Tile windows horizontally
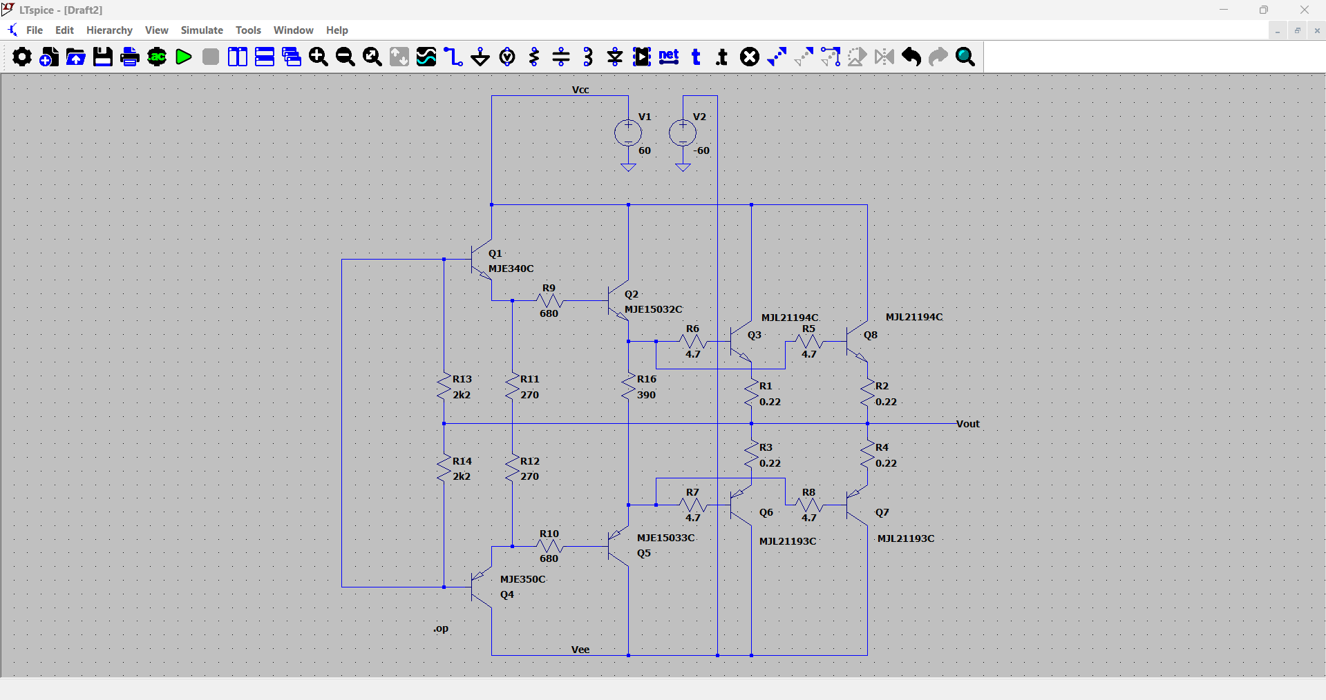This screenshot has height=700, width=1326. pyautogui.click(x=265, y=57)
